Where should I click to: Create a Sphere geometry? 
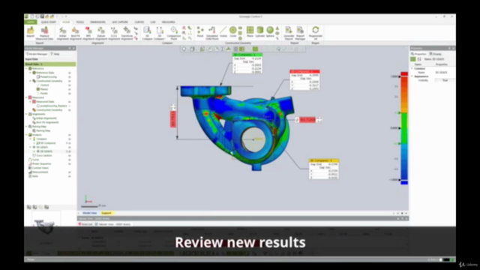coord(270,31)
